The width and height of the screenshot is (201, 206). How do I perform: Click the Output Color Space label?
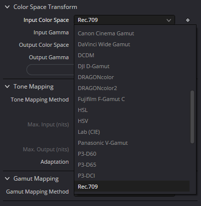[44, 45]
